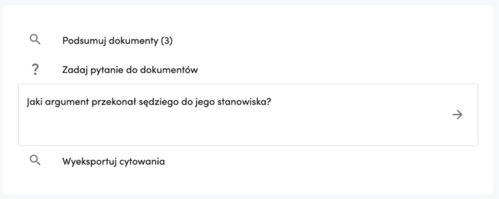This screenshot has height=199, width=499.
Task: Click the word argument in the question
Action: (x=67, y=103)
